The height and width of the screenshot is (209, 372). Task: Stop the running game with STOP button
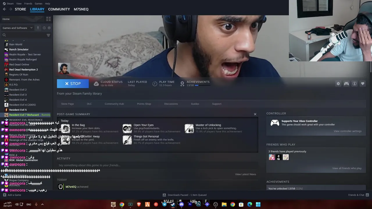(73, 84)
